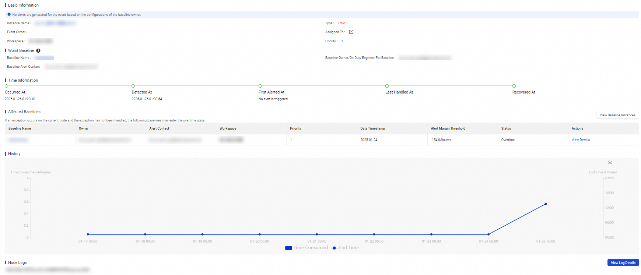This screenshot has height=275, width=641.
Task: Select the First Alerted At timeline circle
Action: (x=260, y=86)
